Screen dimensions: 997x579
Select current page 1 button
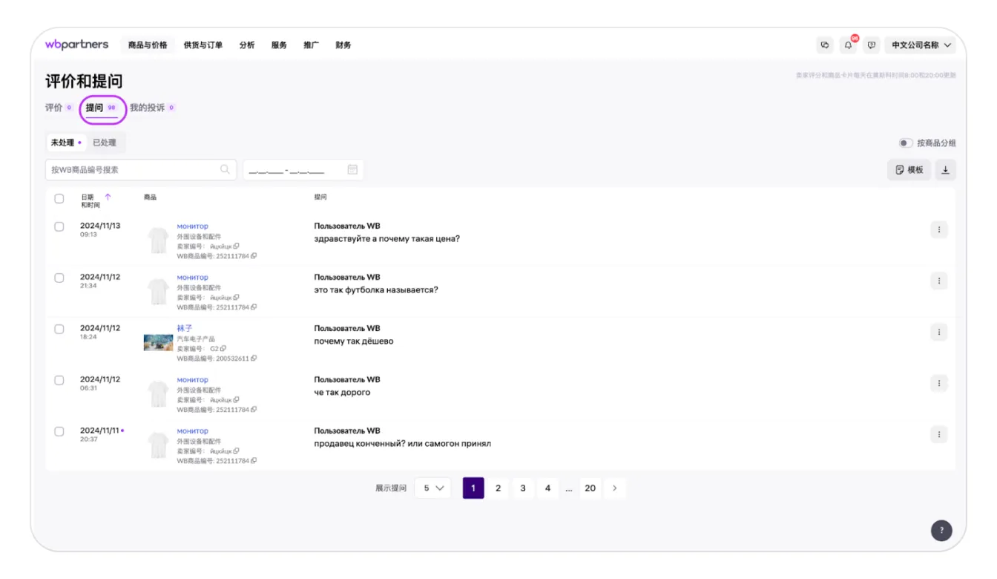click(473, 488)
